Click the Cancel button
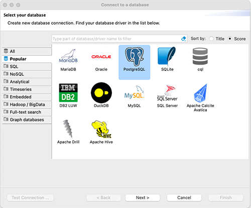This screenshot has height=208, width=251. point(184,197)
